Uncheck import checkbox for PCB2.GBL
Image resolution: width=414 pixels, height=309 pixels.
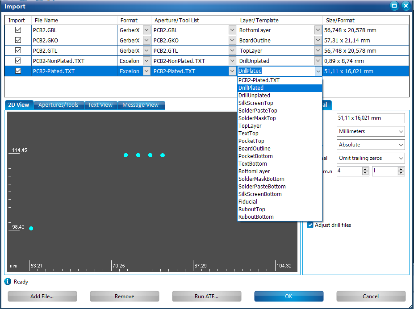(x=18, y=30)
